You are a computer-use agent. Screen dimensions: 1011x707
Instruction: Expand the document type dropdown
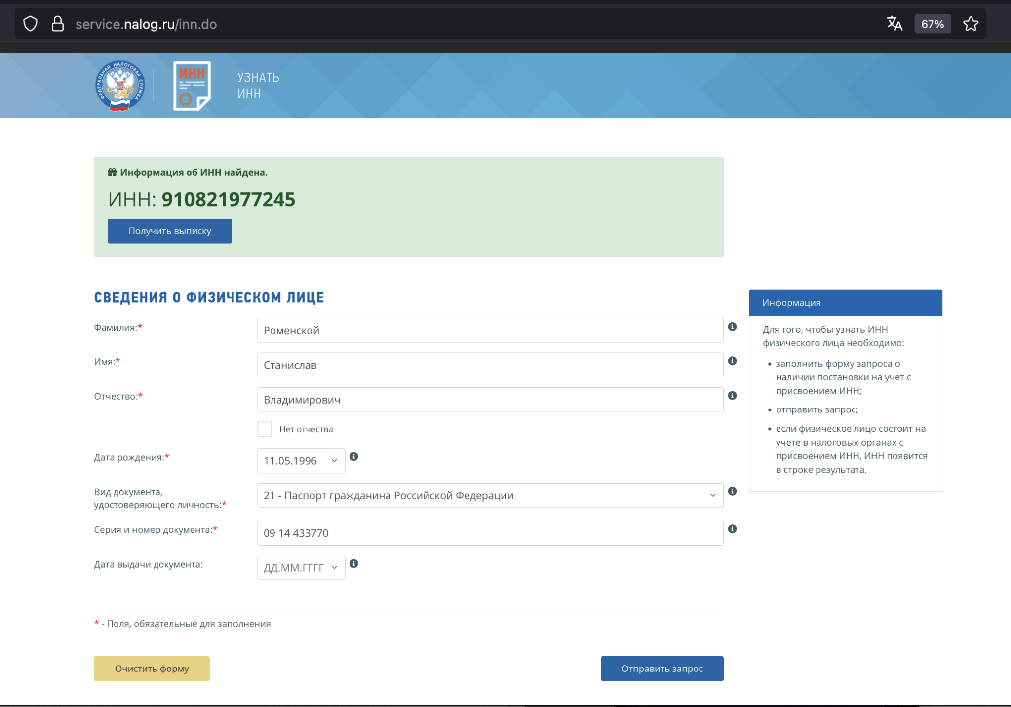click(x=490, y=495)
